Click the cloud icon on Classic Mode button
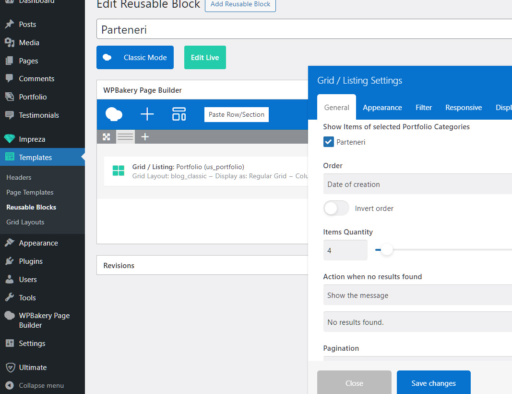The height and width of the screenshot is (394, 512). click(107, 58)
